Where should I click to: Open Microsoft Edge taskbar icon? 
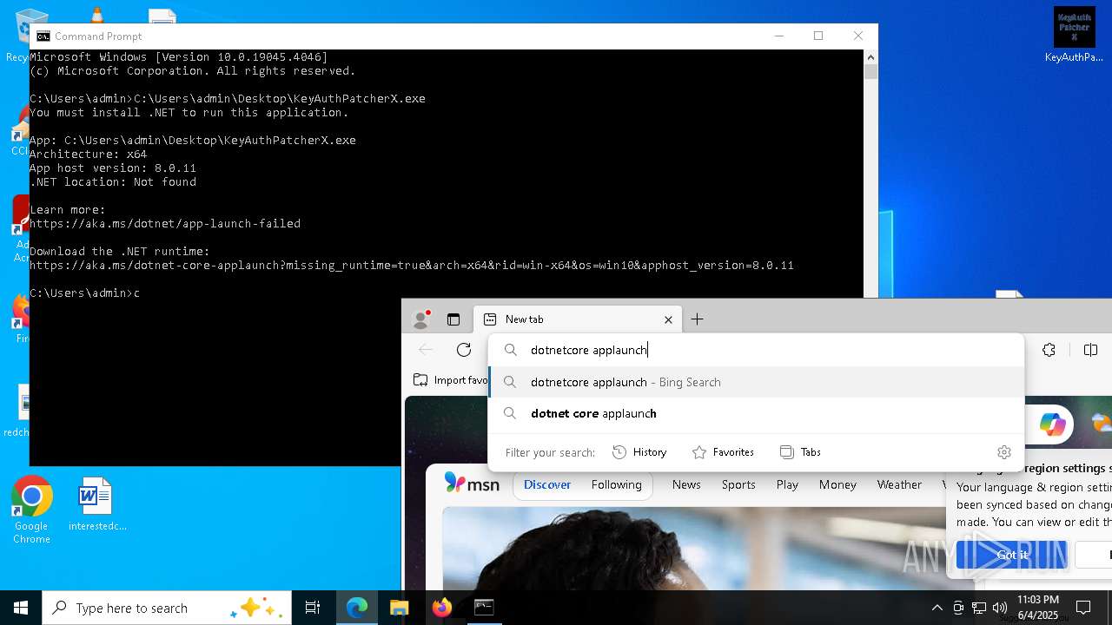(357, 608)
